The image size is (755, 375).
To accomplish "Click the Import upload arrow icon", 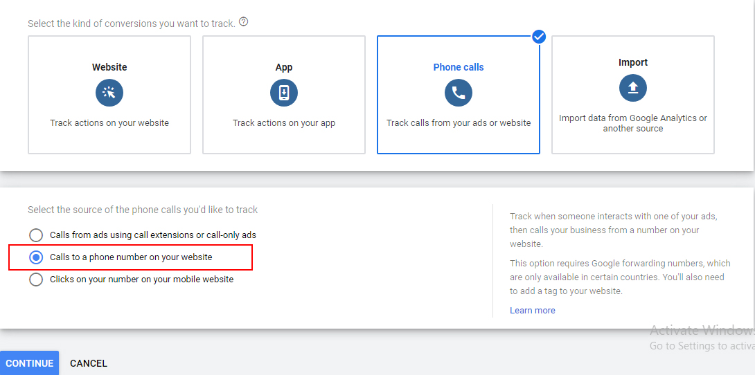I will [632, 88].
